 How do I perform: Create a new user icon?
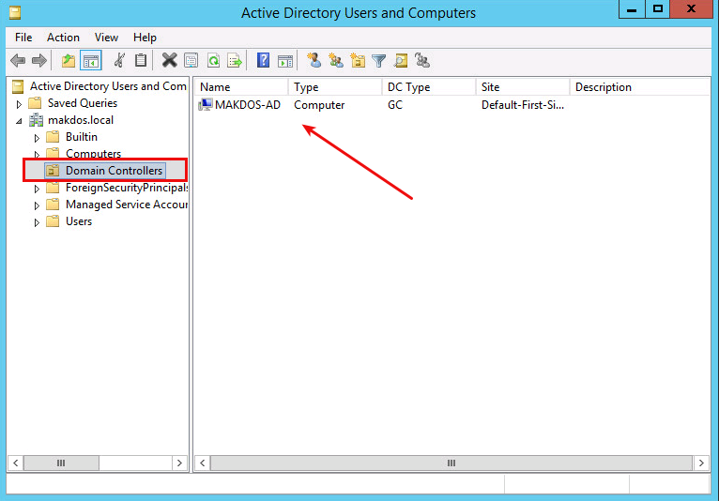point(314,60)
